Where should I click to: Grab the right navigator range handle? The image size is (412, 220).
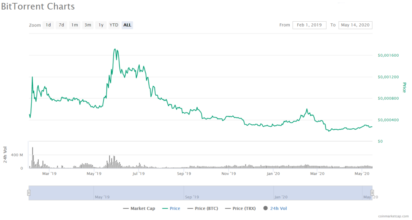tap(372, 193)
